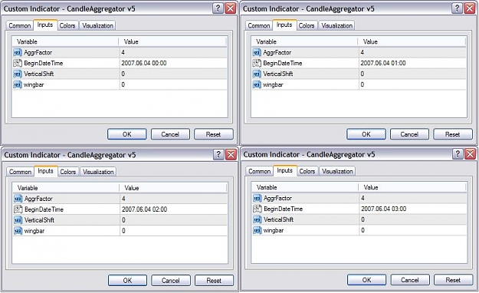Viewport: 479px width, 293px height.
Task: Select VerticalShift value 0 in 02:00 dialog
Action: click(x=123, y=220)
